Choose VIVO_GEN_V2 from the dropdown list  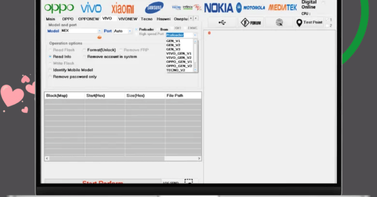pos(180,58)
